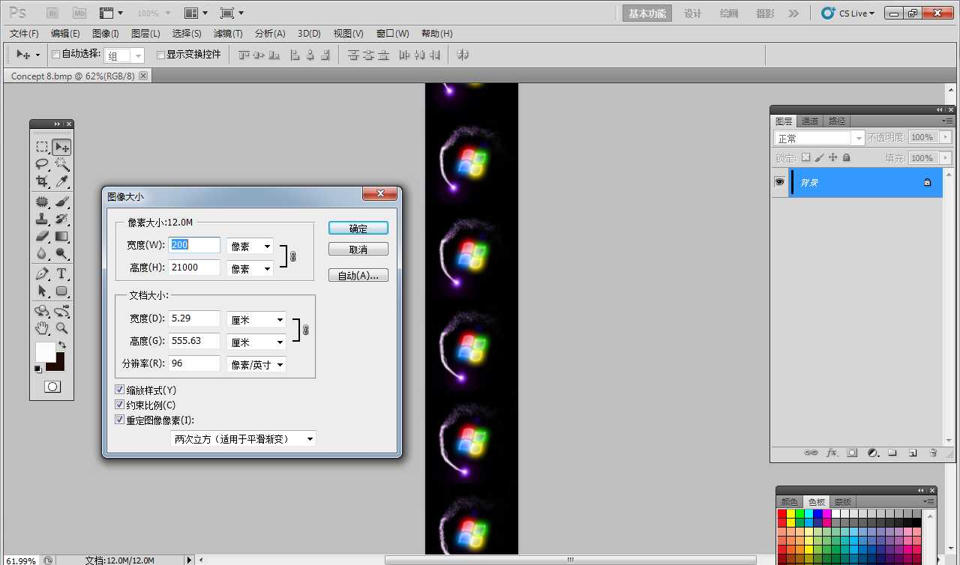Screen dimensions: 960x565
Task: Hide the 背景 layer with eye icon
Action: 779,182
